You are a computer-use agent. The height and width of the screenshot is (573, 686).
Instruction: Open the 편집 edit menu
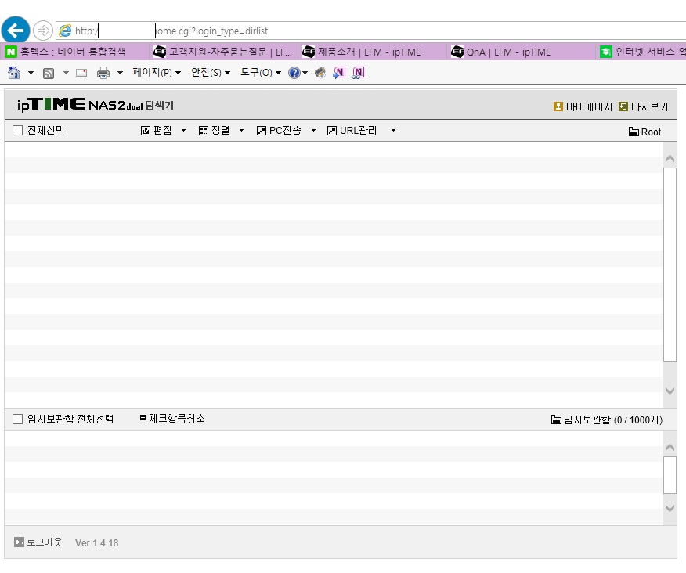(x=163, y=131)
